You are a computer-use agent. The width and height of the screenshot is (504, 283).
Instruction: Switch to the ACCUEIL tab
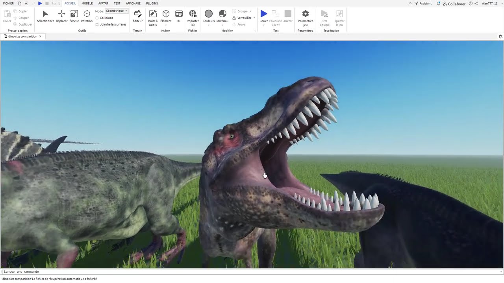[x=70, y=4]
